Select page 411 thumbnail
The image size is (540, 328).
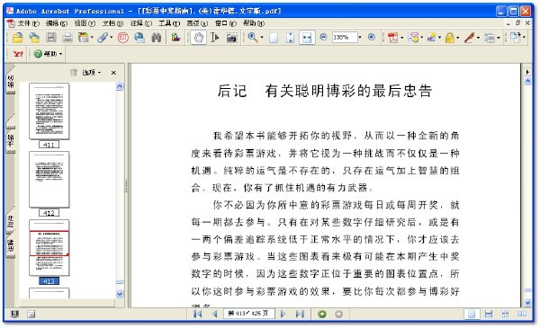49,111
